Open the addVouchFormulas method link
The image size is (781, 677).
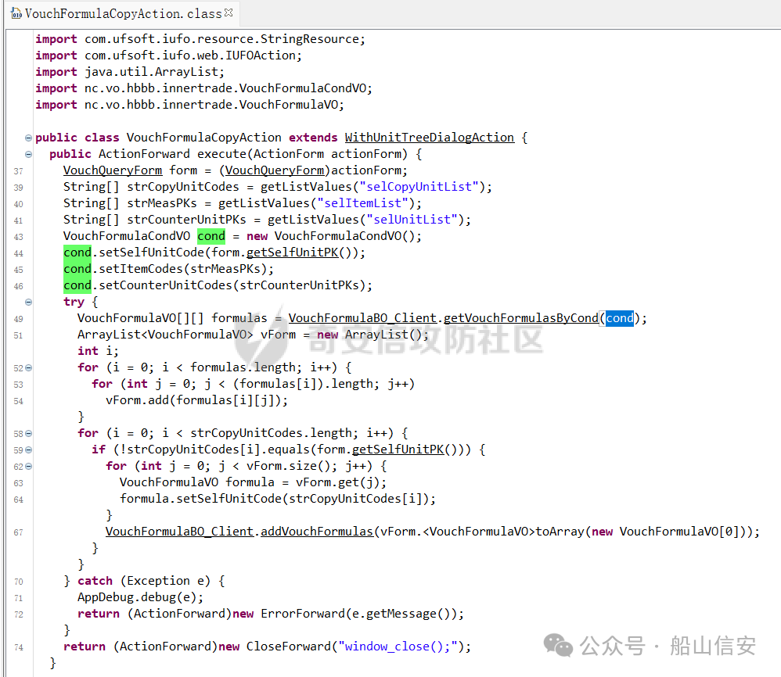(x=316, y=532)
